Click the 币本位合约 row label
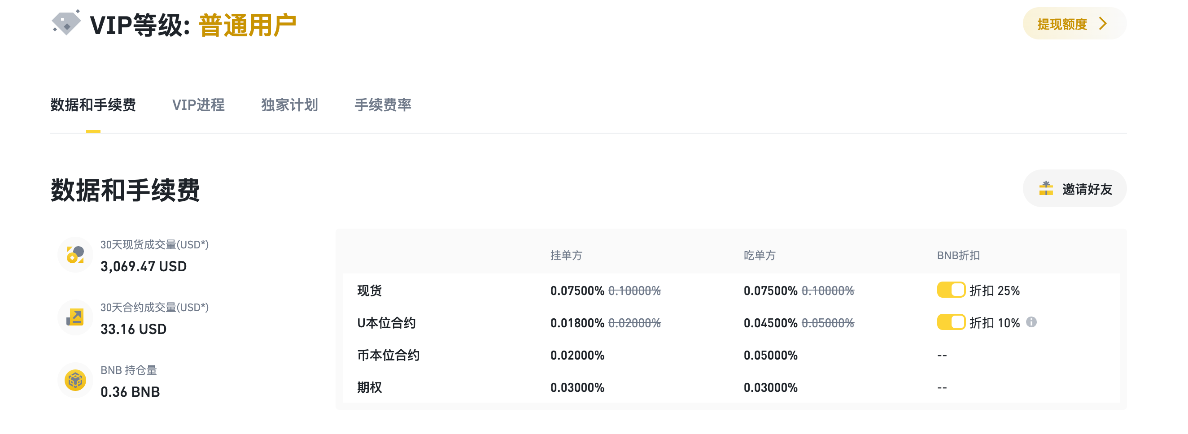1188x434 pixels. tap(389, 355)
